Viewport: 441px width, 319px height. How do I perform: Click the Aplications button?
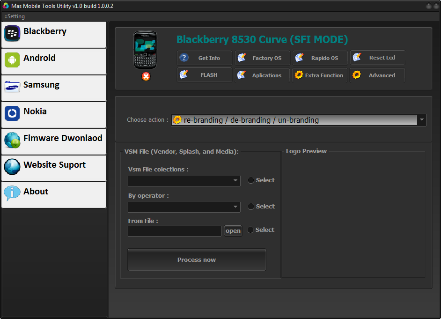(262, 75)
